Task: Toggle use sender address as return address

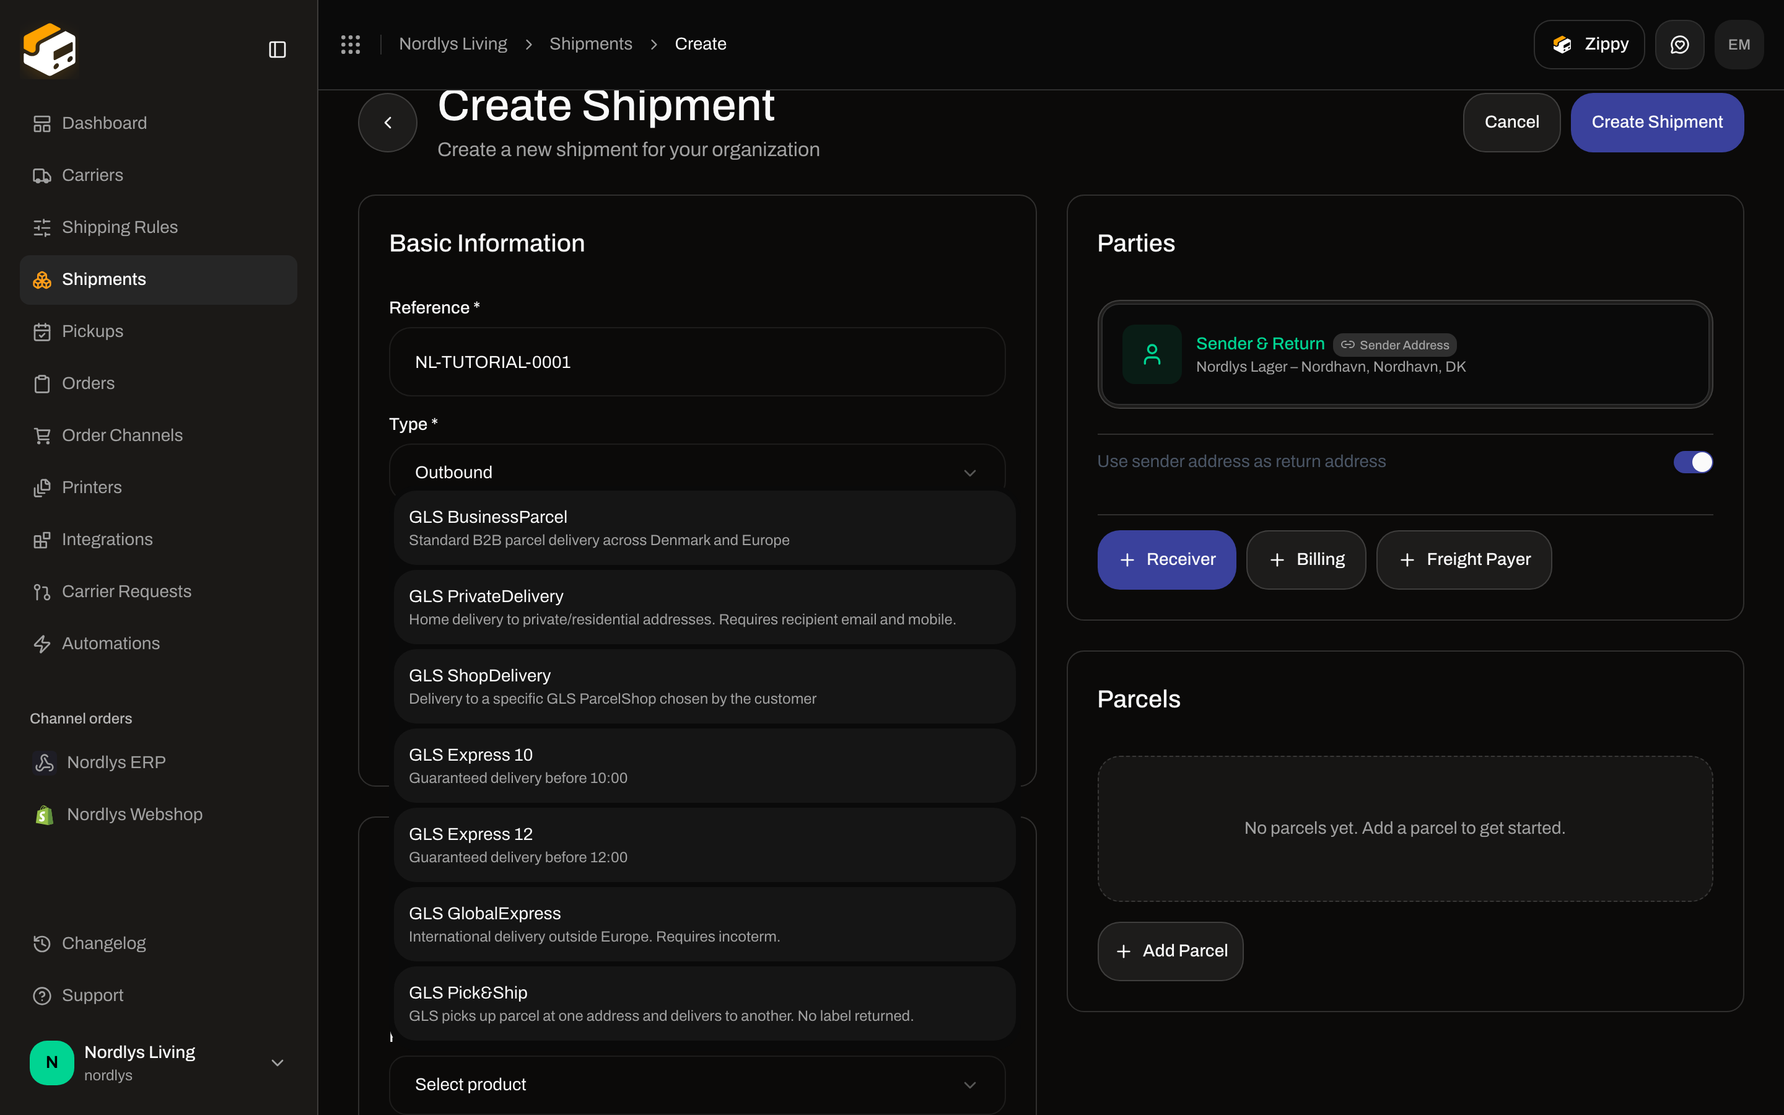Action: tap(1692, 461)
